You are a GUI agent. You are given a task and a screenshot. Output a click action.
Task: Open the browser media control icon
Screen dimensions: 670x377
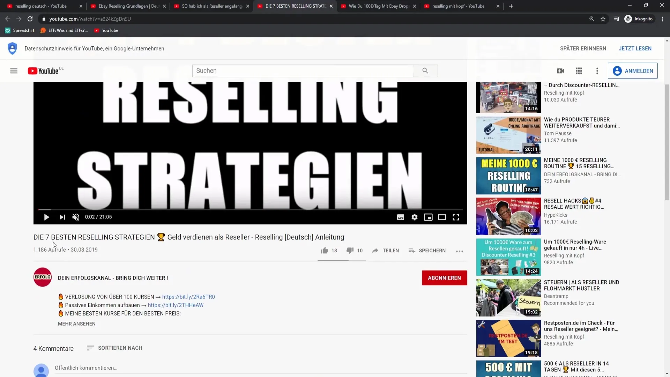click(617, 19)
